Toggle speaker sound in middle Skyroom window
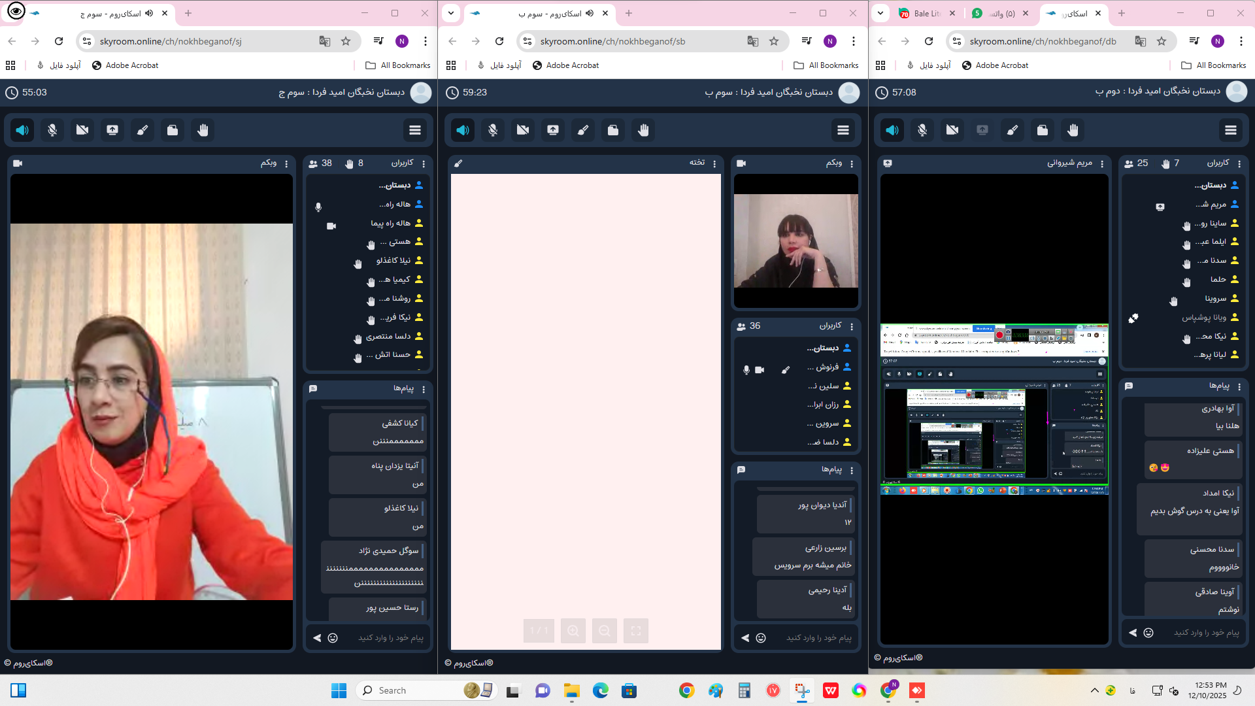The width and height of the screenshot is (1255, 706). point(463,130)
